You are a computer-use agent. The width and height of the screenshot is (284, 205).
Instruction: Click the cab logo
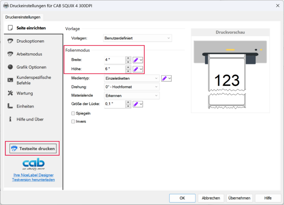pyautogui.click(x=34, y=164)
